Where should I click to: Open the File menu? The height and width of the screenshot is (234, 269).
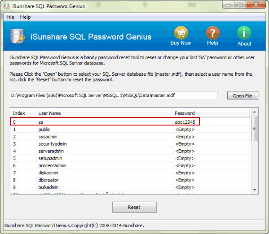[10, 17]
